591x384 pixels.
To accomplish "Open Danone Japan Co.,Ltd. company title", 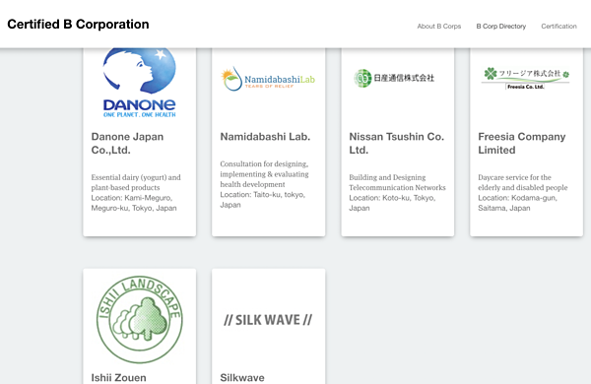I will [x=127, y=143].
